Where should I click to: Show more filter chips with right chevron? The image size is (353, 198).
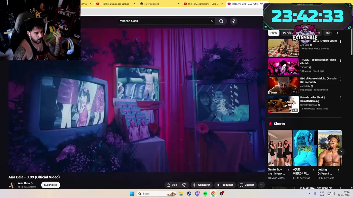[x=337, y=33]
